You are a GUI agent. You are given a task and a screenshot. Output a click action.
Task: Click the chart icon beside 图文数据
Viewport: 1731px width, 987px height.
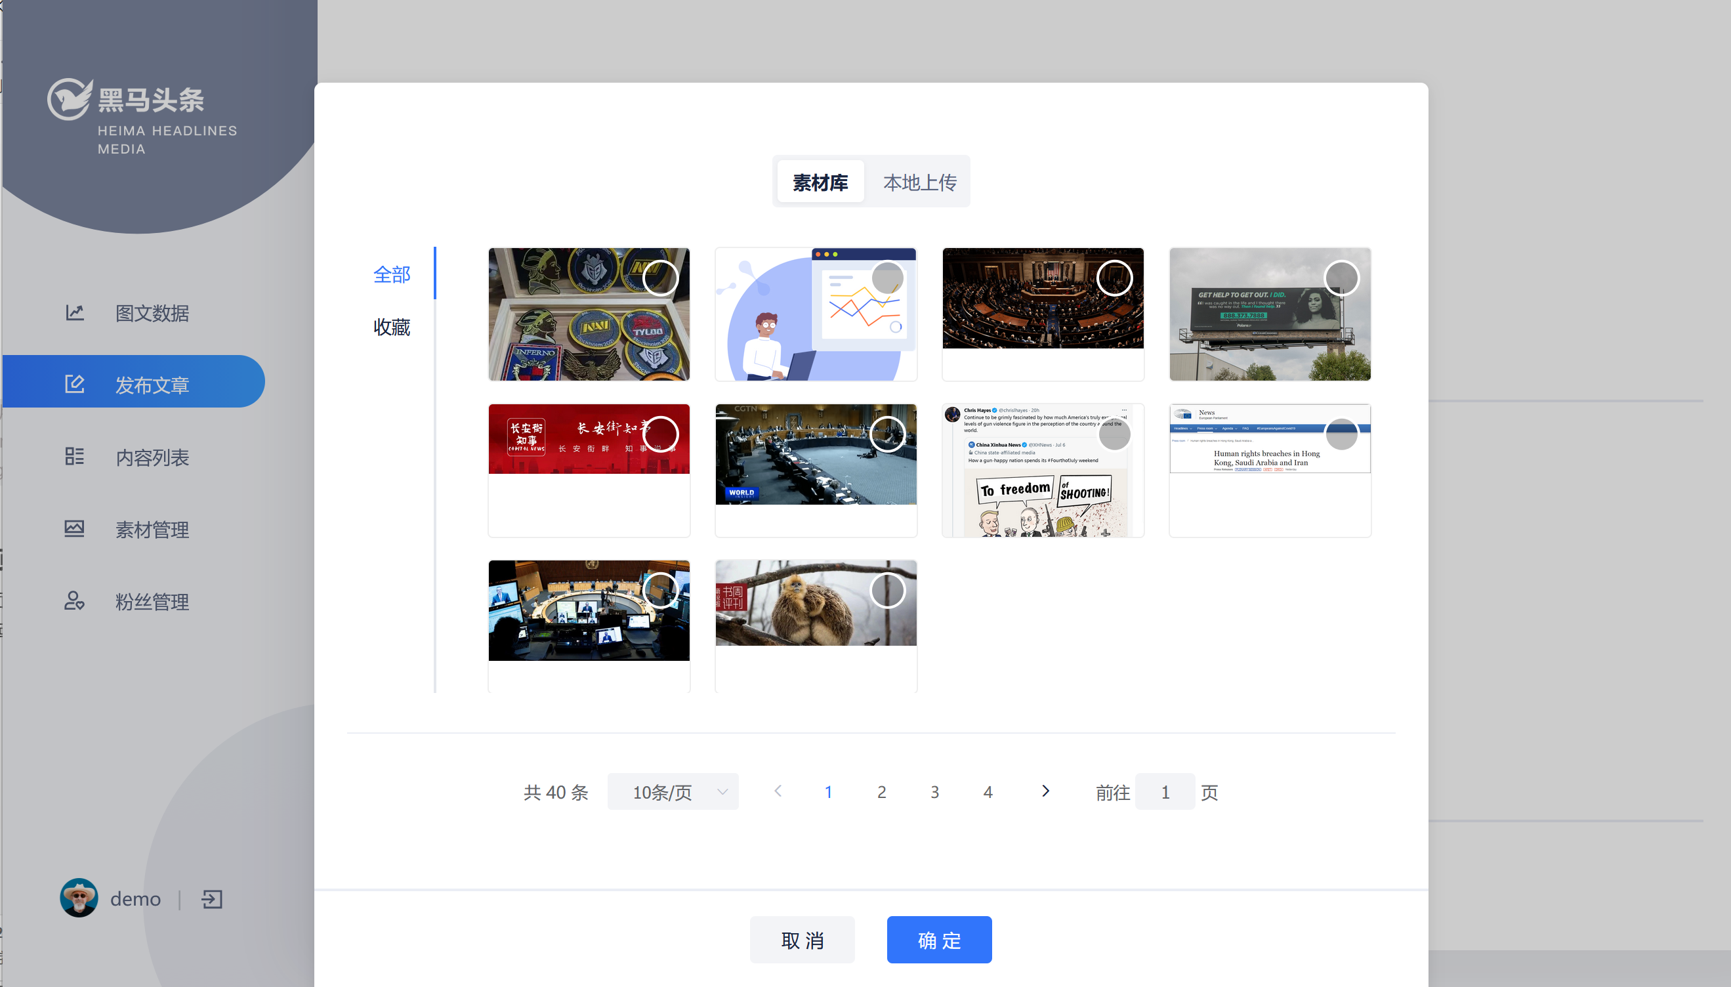(x=75, y=312)
